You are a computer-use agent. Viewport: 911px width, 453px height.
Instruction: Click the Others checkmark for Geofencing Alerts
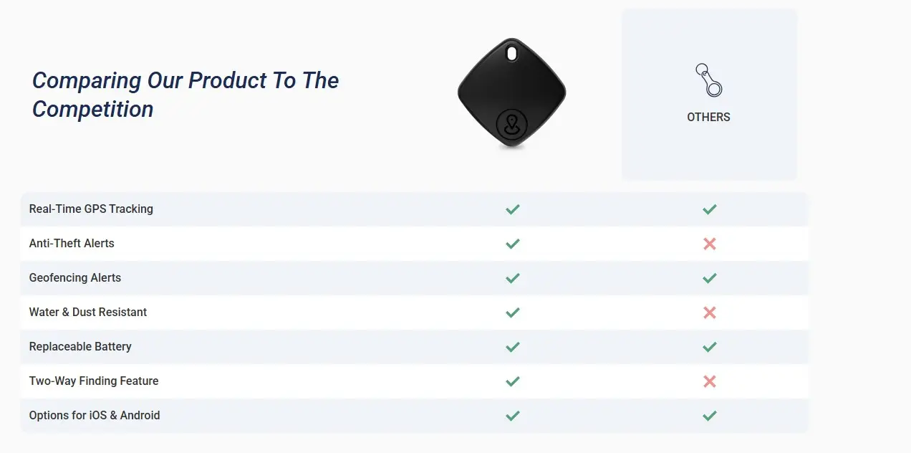coord(709,278)
